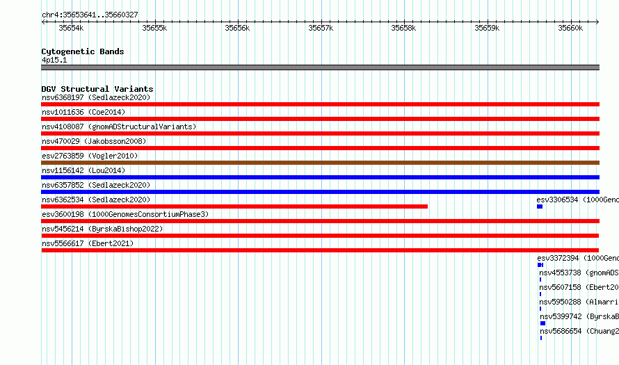Click the small blue feature under nsv5399742
The image size is (619, 365).
pyautogui.click(x=542, y=323)
